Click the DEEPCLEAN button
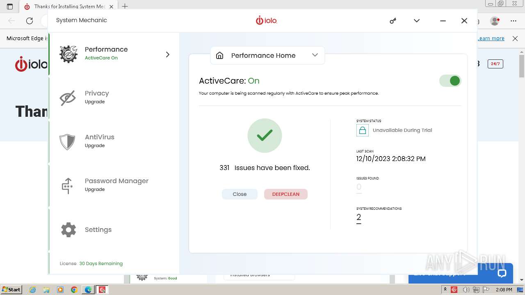This screenshot has width=525, height=295. pos(286,194)
